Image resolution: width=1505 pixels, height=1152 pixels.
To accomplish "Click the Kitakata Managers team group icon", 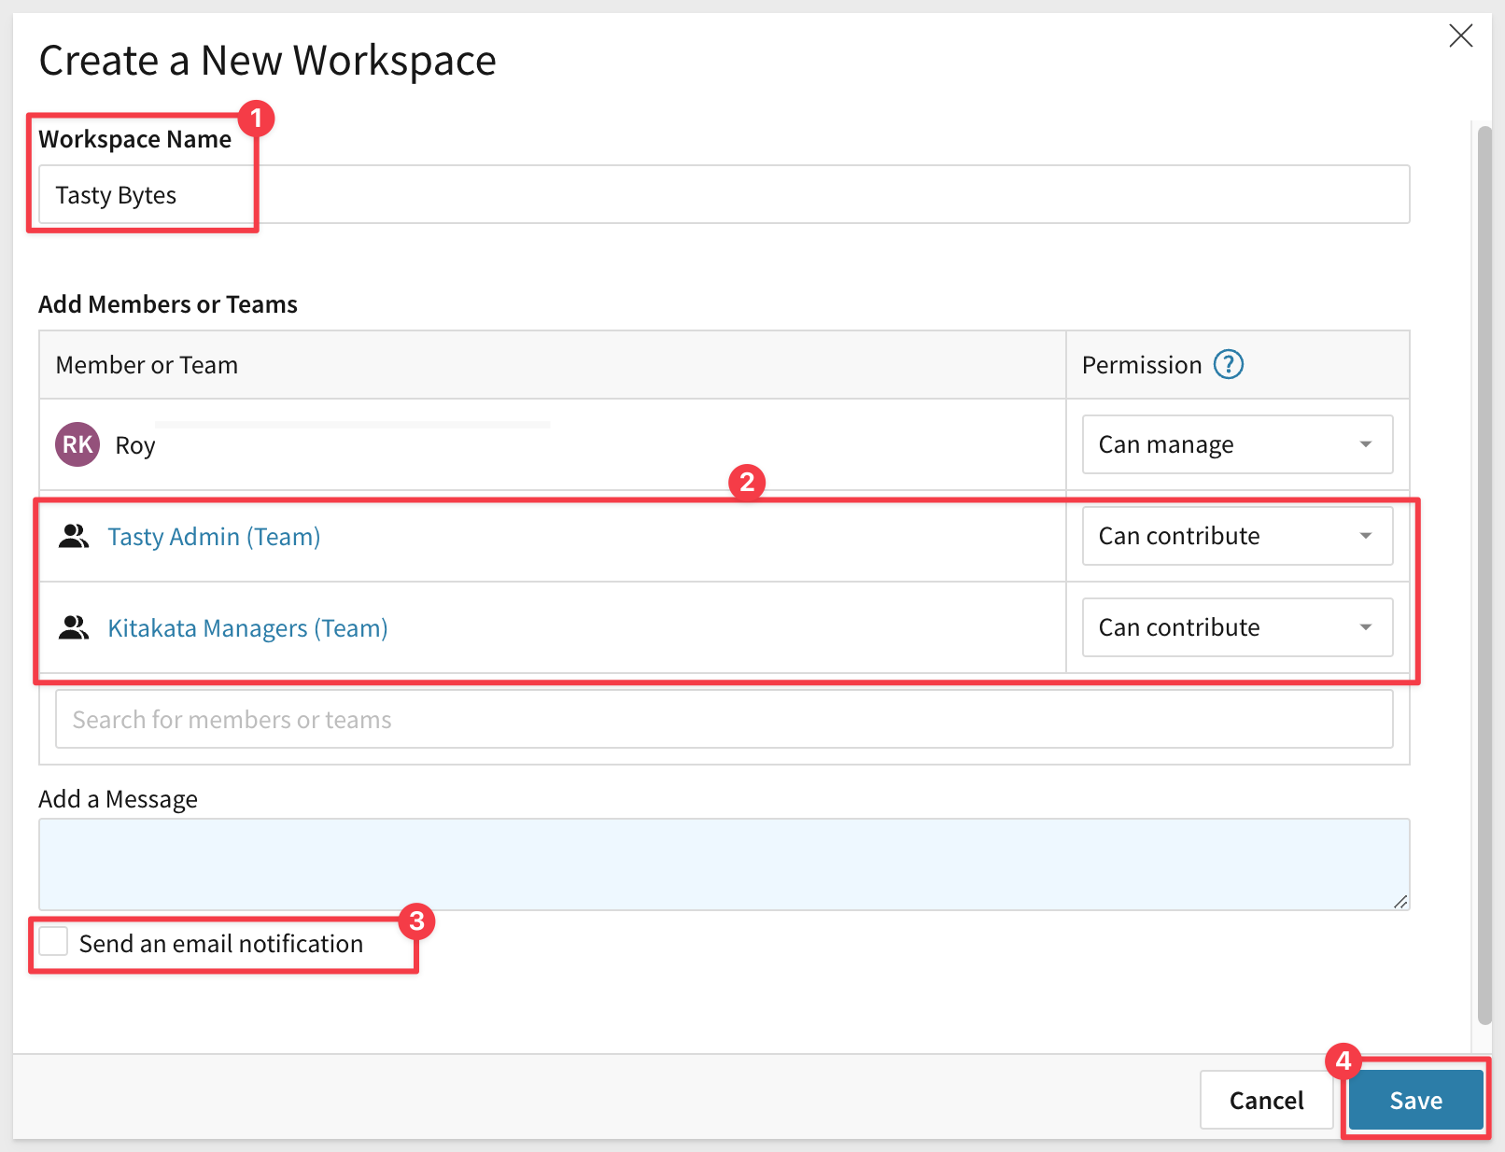I will click(74, 628).
